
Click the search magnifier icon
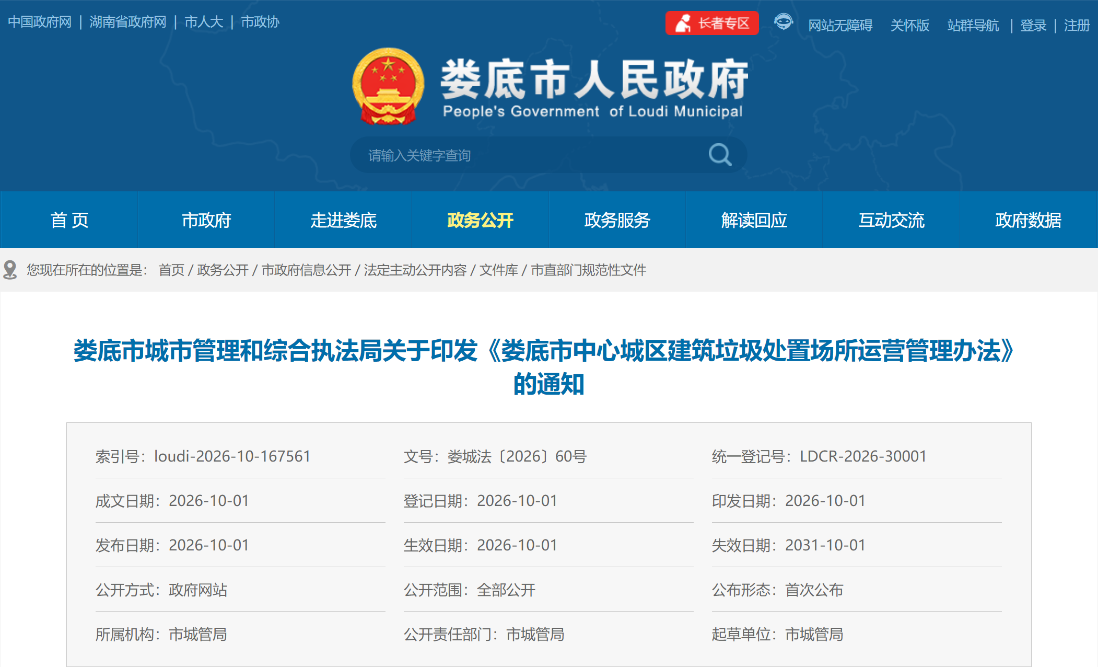tap(720, 155)
